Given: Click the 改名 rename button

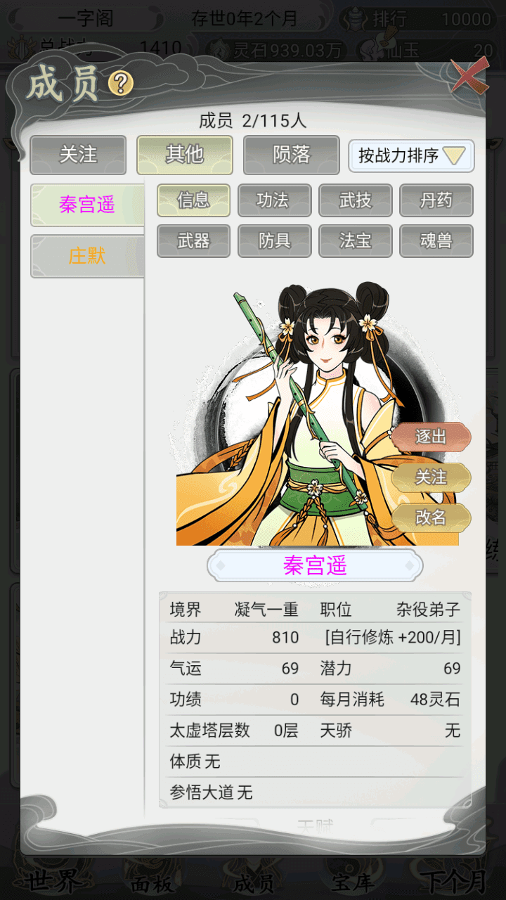Looking at the screenshot, I should (431, 517).
